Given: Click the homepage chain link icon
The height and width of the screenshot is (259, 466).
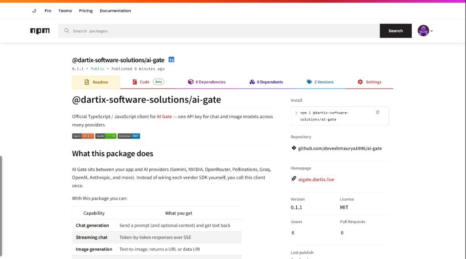Looking at the screenshot, I should pyautogui.click(x=294, y=179).
